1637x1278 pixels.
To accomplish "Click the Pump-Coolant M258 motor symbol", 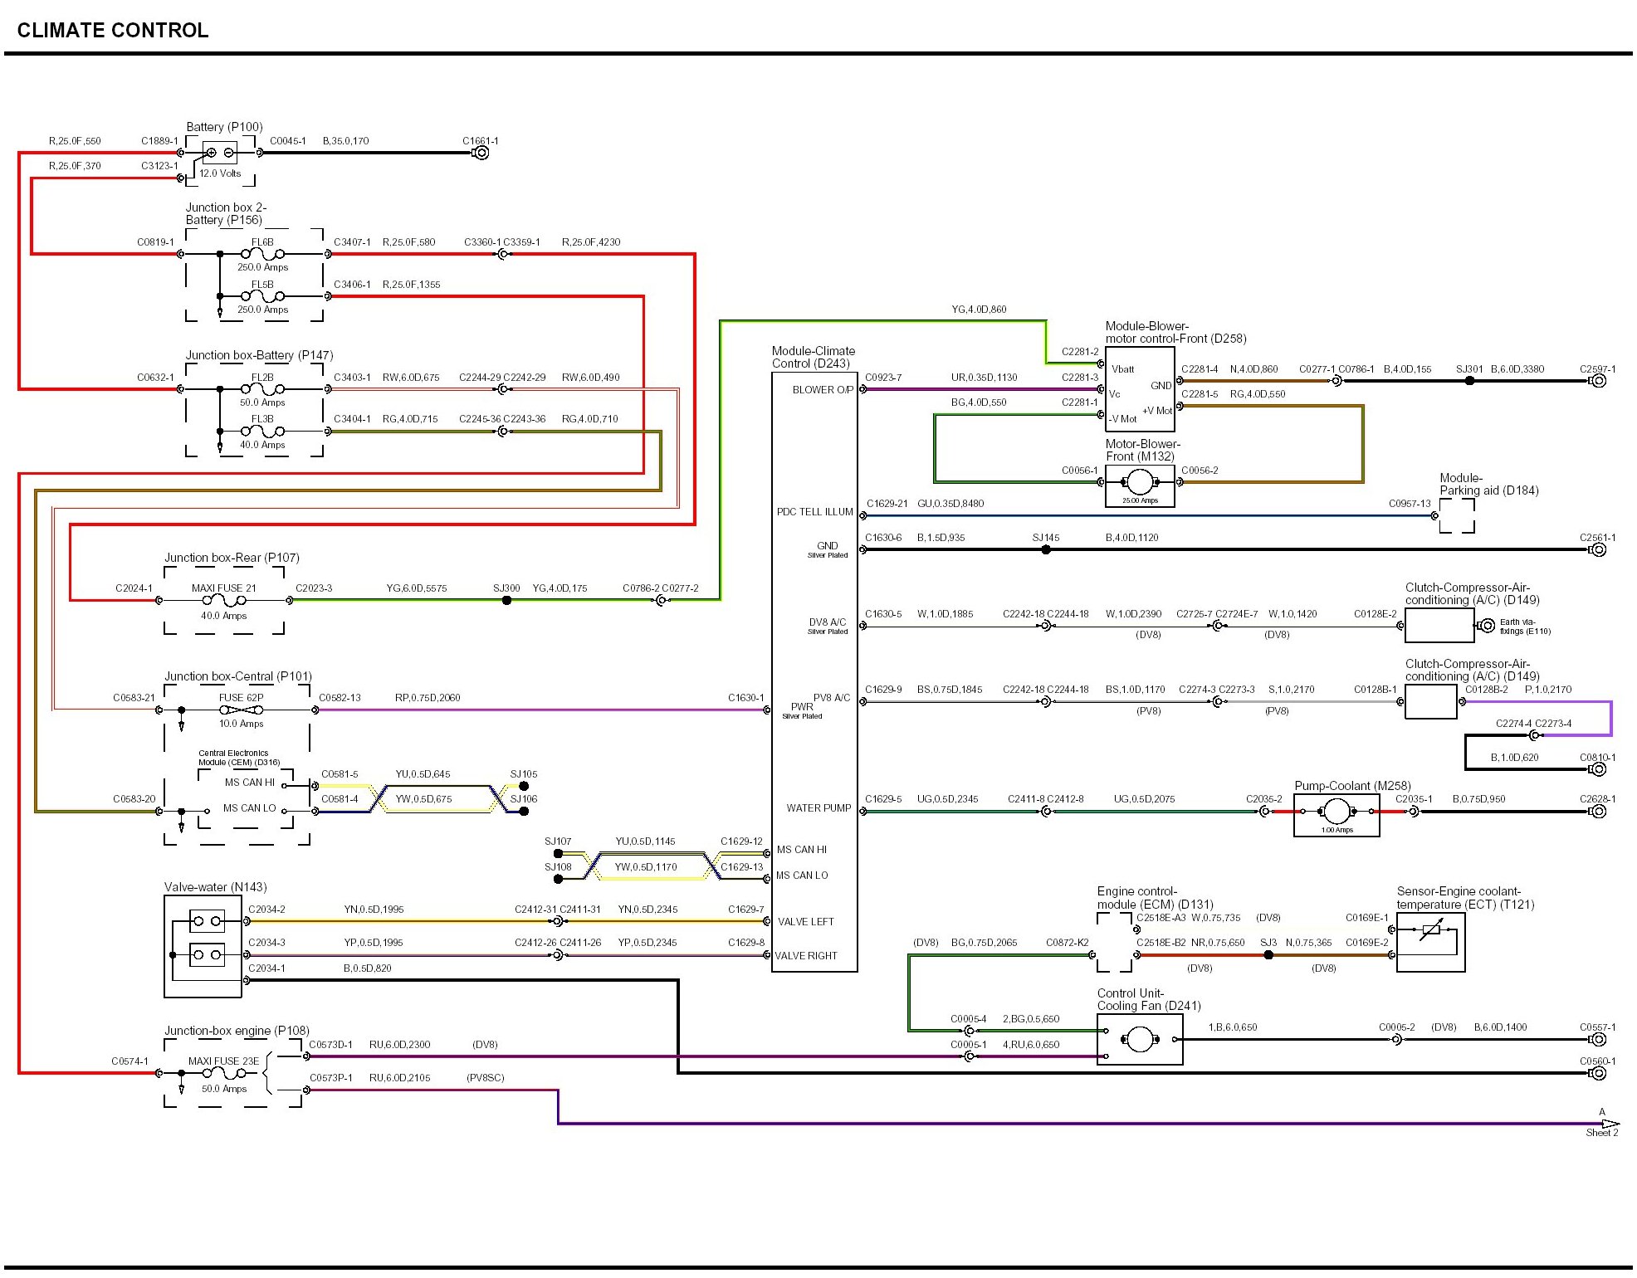I will (1336, 812).
